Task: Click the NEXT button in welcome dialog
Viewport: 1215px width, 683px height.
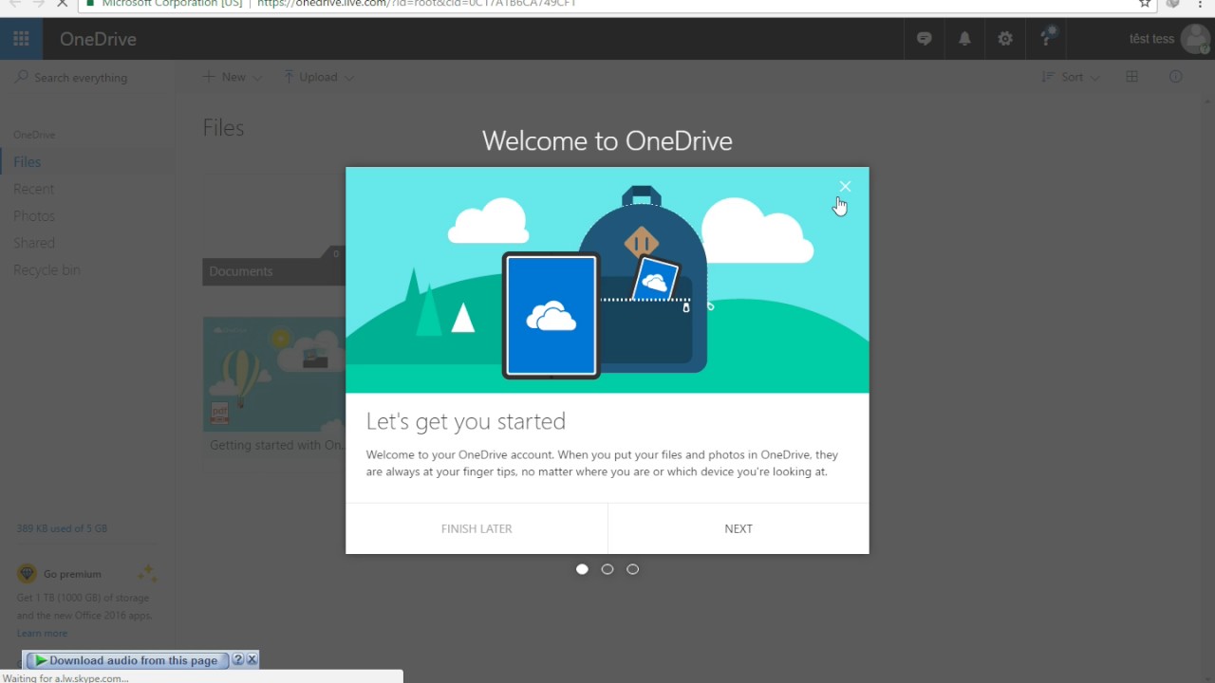Action: pyautogui.click(x=738, y=528)
